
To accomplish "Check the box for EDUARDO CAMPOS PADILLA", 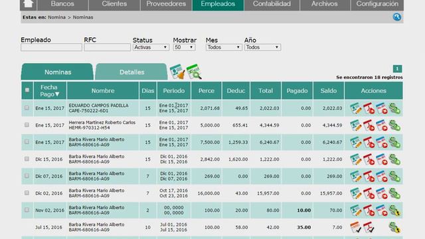I will (27, 108).
